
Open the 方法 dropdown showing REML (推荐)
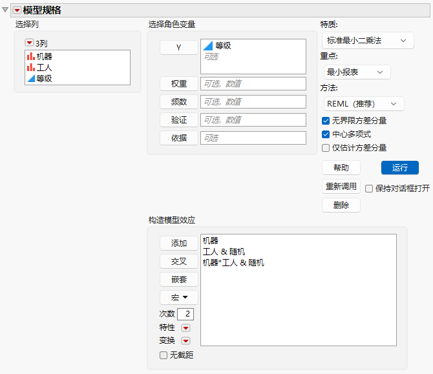click(364, 104)
